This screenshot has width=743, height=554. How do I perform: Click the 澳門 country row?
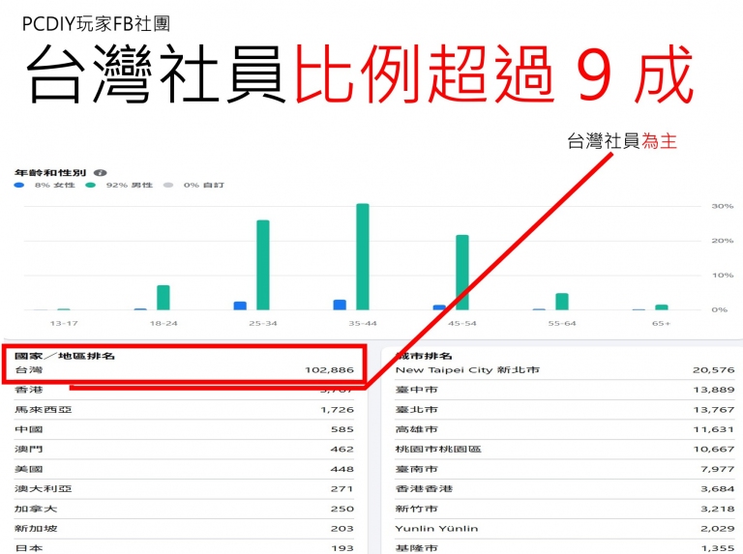[184, 450]
